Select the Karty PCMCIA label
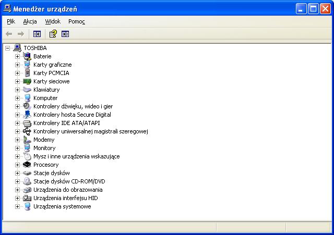334x235 pixels. pyautogui.click(x=51, y=73)
